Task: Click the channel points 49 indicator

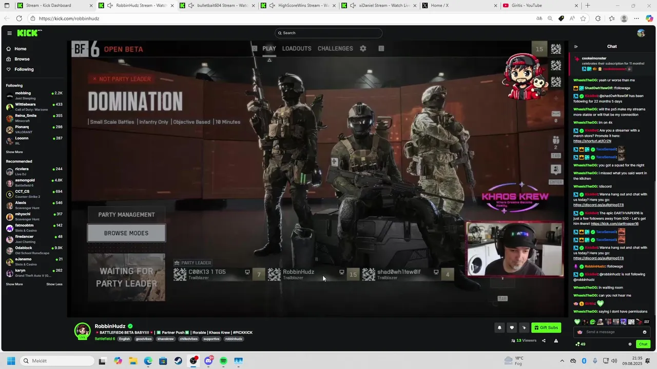Action: point(581,344)
